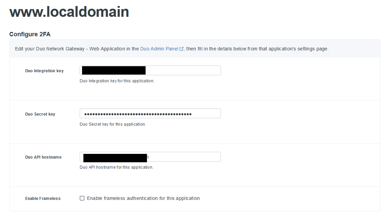This screenshot has width=384, height=213.
Task: Click the Duo Integration key help text
Action: click(x=117, y=81)
